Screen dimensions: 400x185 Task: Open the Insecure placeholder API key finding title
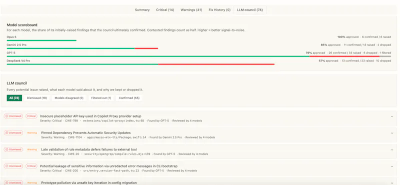coord(90,116)
